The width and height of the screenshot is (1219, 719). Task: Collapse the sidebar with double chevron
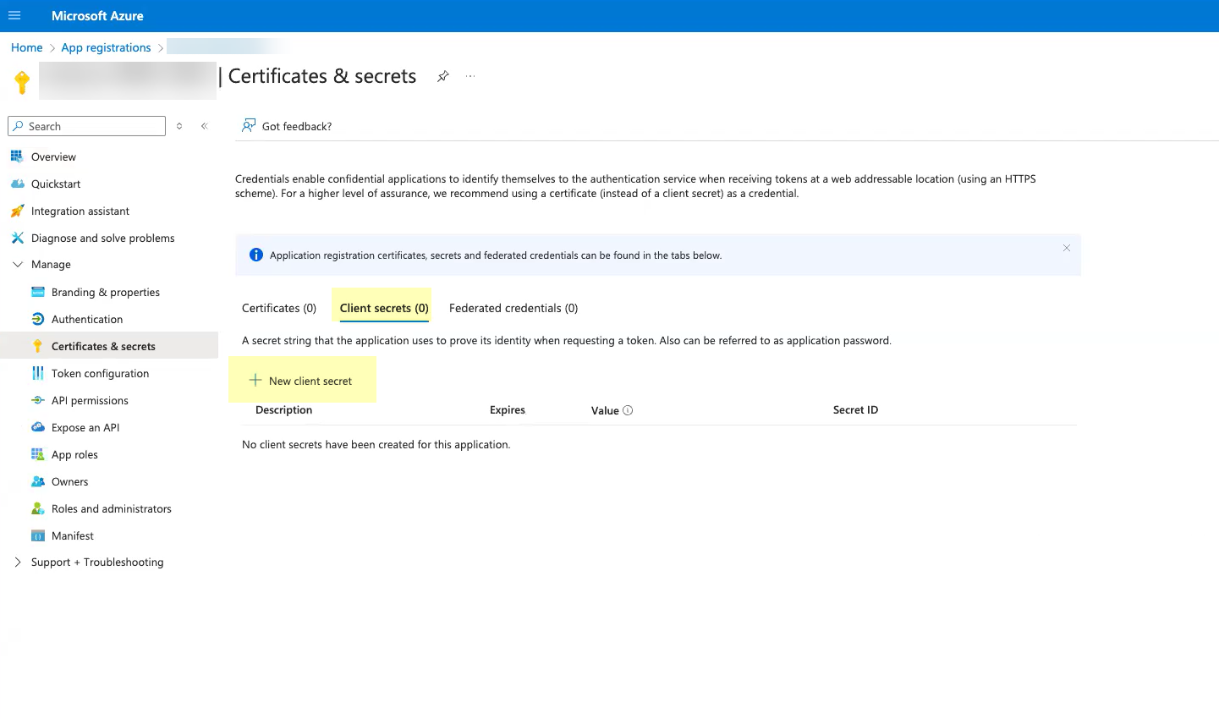204,126
